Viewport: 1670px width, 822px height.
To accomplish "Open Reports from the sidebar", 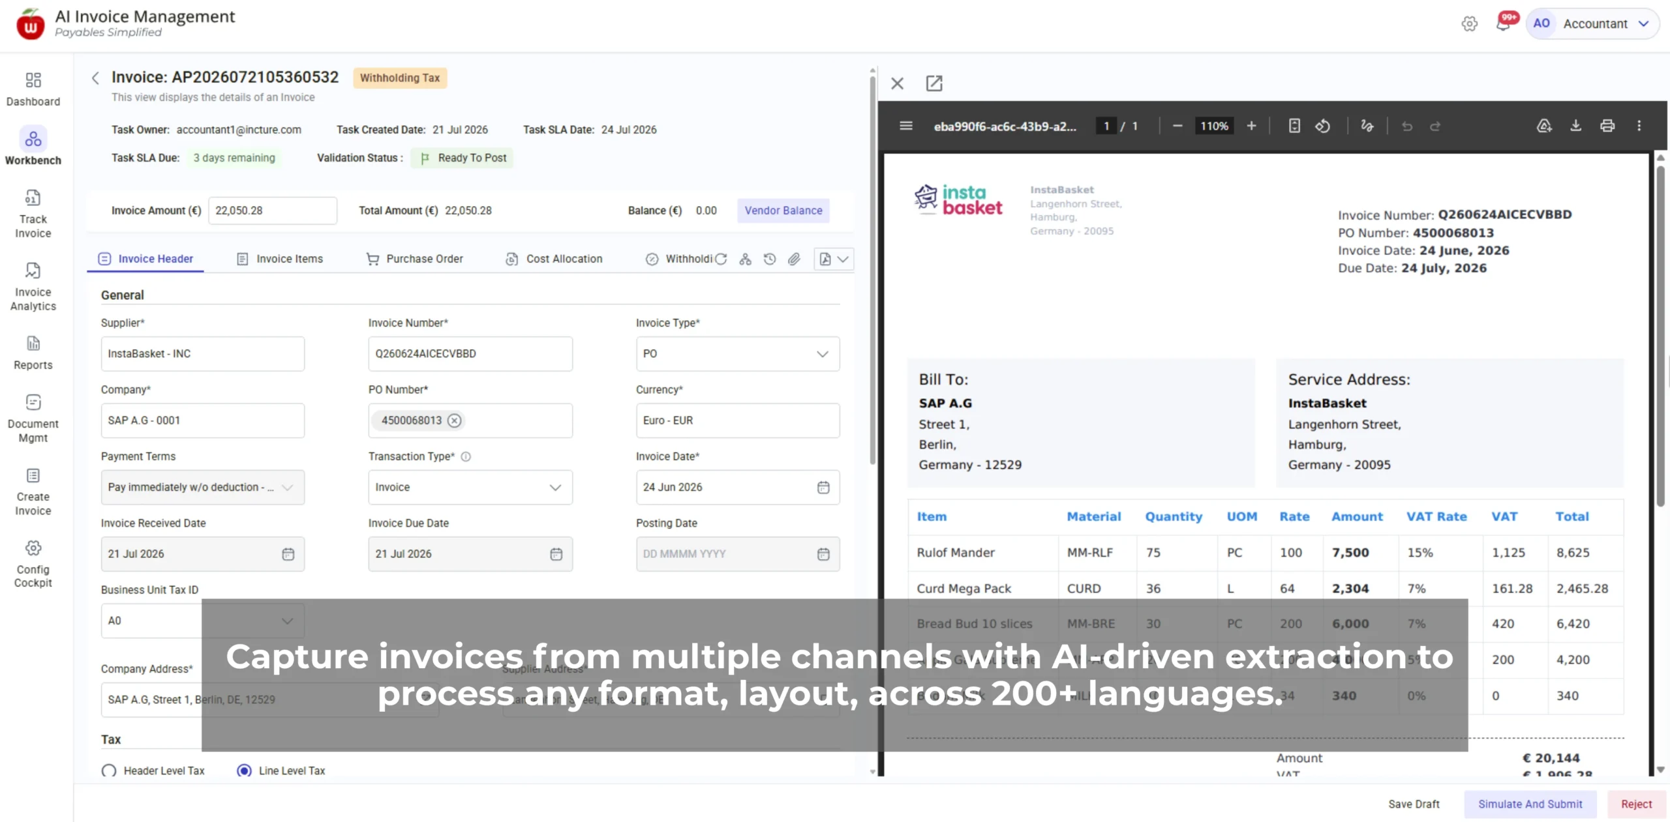I will (33, 353).
